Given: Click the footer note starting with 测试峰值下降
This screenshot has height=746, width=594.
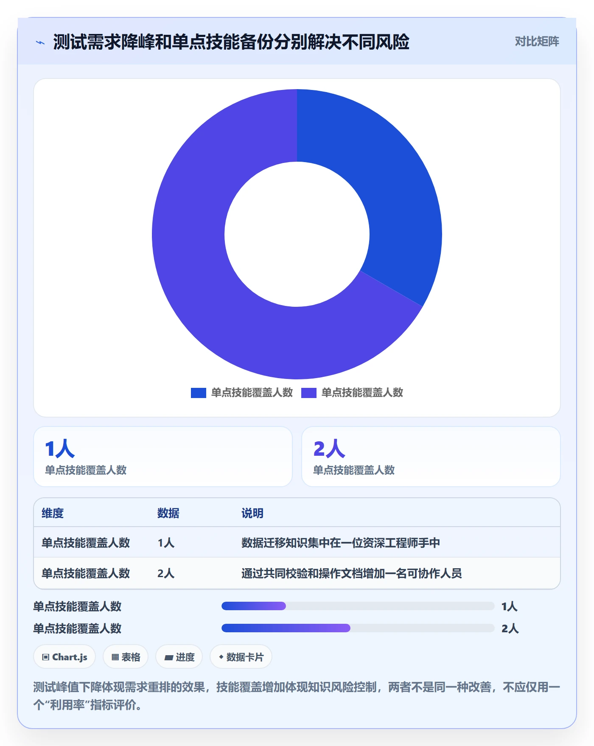Looking at the screenshot, I should click(297, 696).
